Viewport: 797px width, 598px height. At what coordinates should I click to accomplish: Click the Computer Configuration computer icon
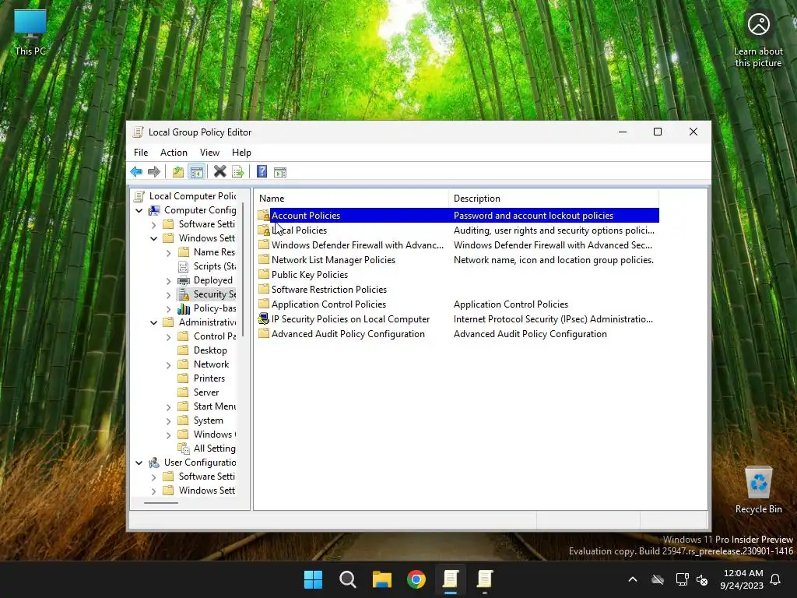tap(154, 210)
